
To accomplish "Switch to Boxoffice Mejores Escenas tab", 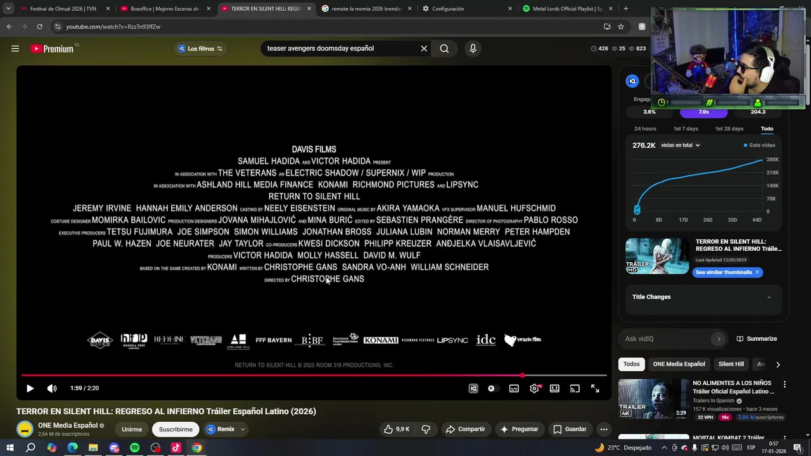I will (164, 9).
